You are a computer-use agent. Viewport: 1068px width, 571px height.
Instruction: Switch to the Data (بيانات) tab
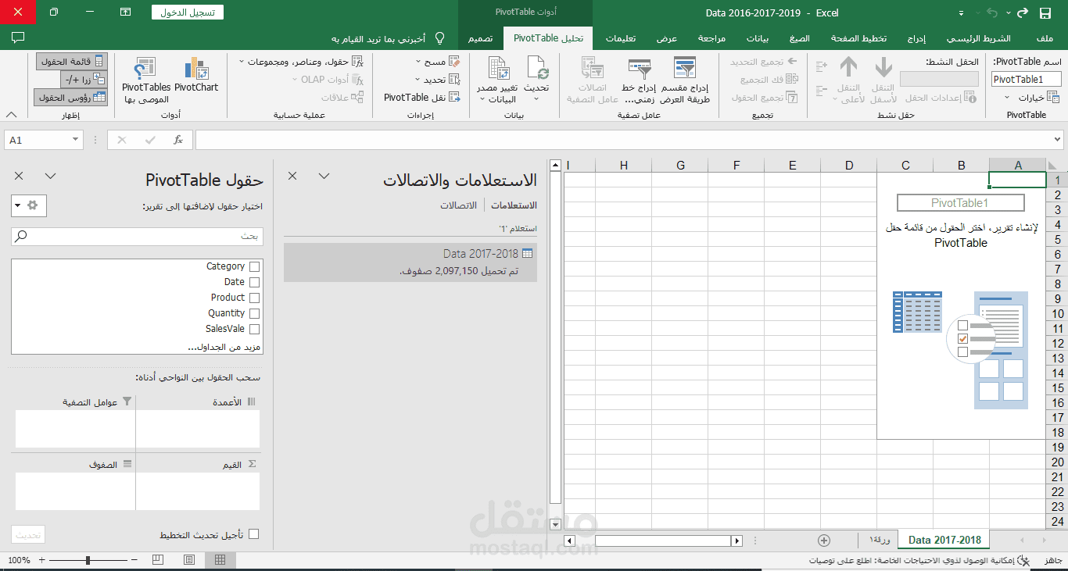(x=757, y=38)
